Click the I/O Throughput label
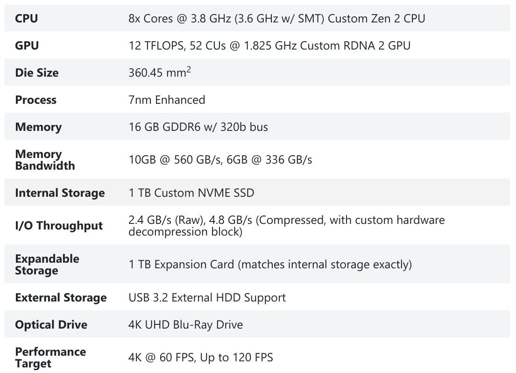Screen dimensions: 516x373 tap(59, 226)
